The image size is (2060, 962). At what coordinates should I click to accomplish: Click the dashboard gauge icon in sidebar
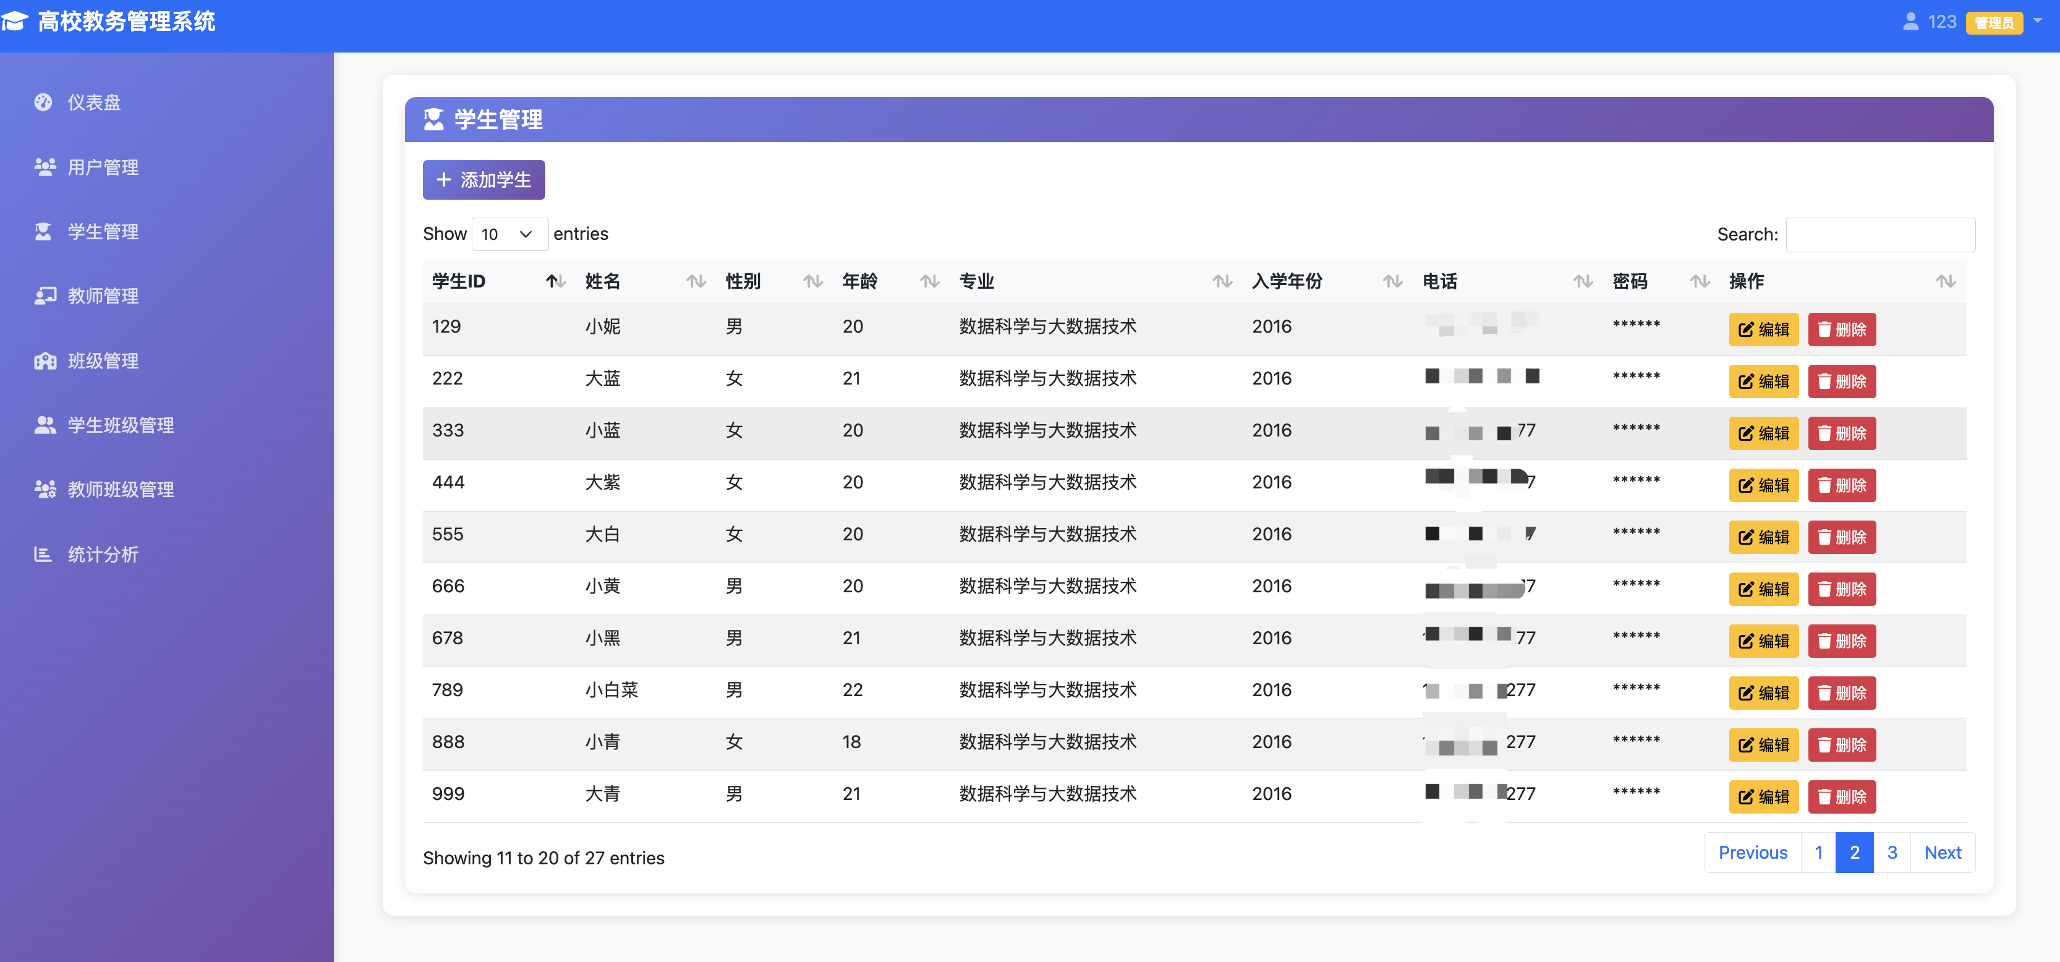pos(43,103)
